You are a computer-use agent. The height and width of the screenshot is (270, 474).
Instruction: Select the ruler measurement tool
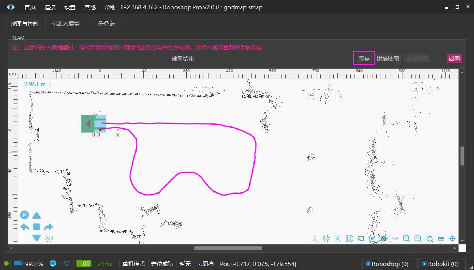click(x=441, y=239)
